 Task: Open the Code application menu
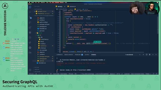point(32,2)
